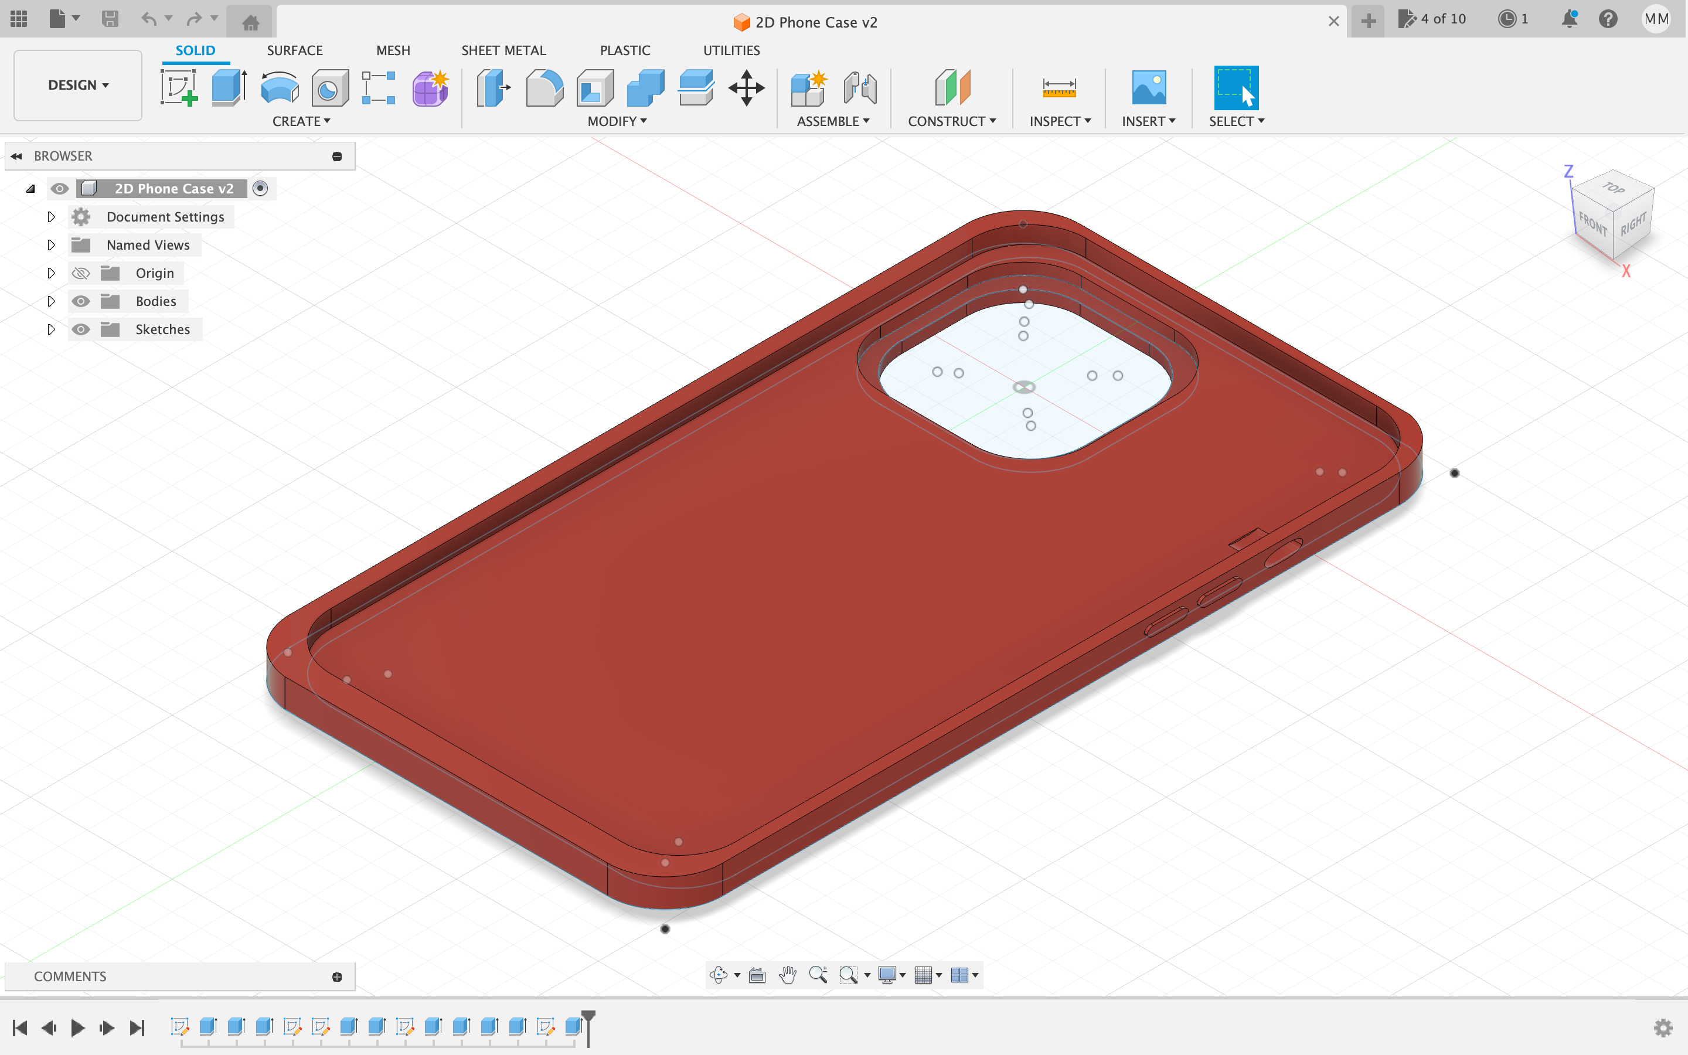Hide the Bodies folder visibility
The image size is (1688, 1055).
[81, 301]
